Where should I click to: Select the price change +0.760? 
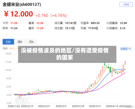42,15
